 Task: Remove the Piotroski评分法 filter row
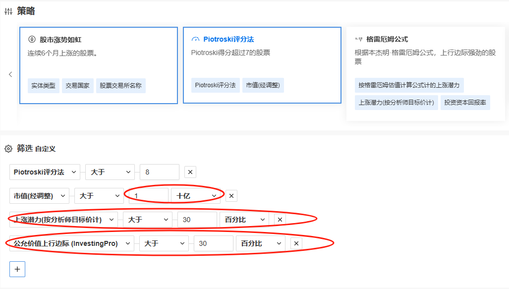tap(190, 172)
